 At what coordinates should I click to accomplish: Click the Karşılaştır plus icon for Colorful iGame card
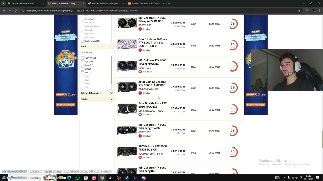pos(140,50)
